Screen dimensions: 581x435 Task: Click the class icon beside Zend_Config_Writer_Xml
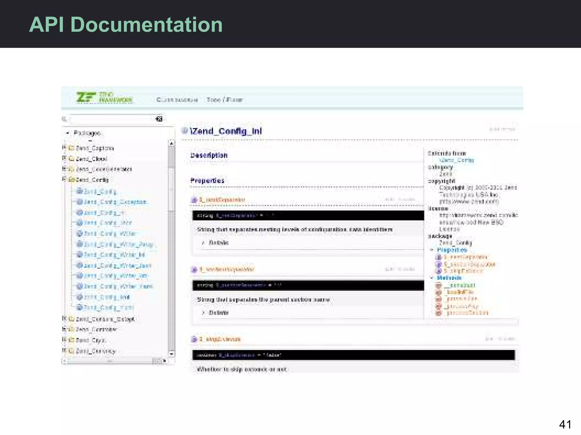[x=80, y=276]
